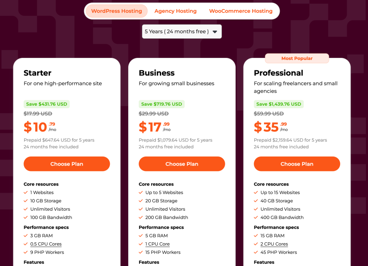Click the 1 CPU Core underlined link
This screenshot has height=266, width=368.
[x=157, y=244]
